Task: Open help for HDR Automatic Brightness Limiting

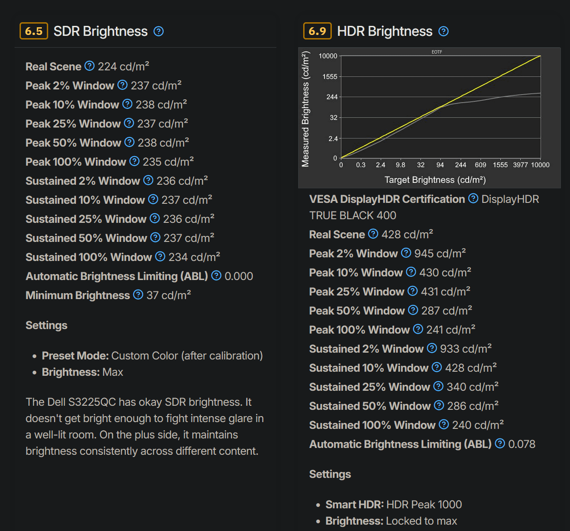Action: pyautogui.click(x=500, y=444)
